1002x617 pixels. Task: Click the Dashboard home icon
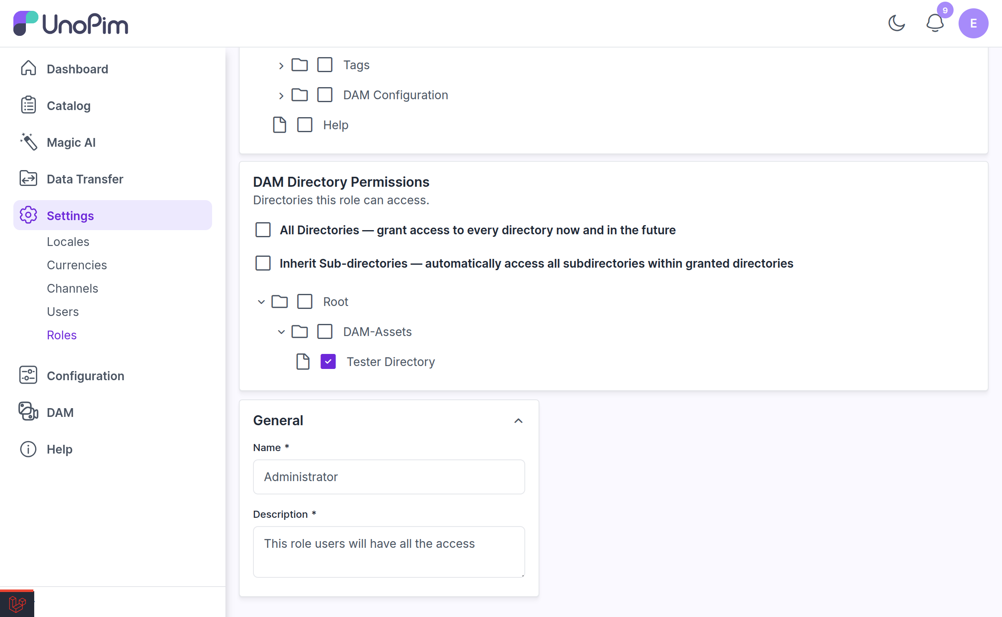[28, 69]
